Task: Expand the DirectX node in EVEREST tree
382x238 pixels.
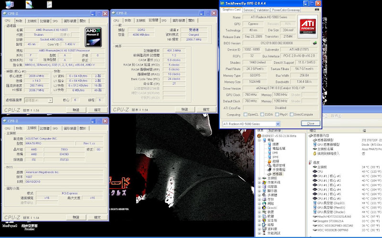Action: (x=259, y=208)
